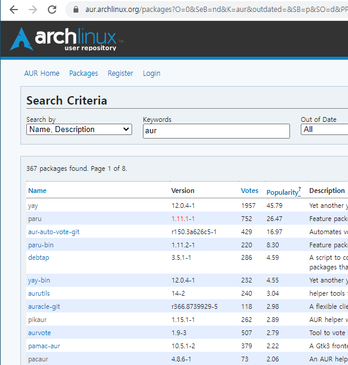Click the browser forward arrow
The width and height of the screenshot is (348, 365).
coord(33,10)
